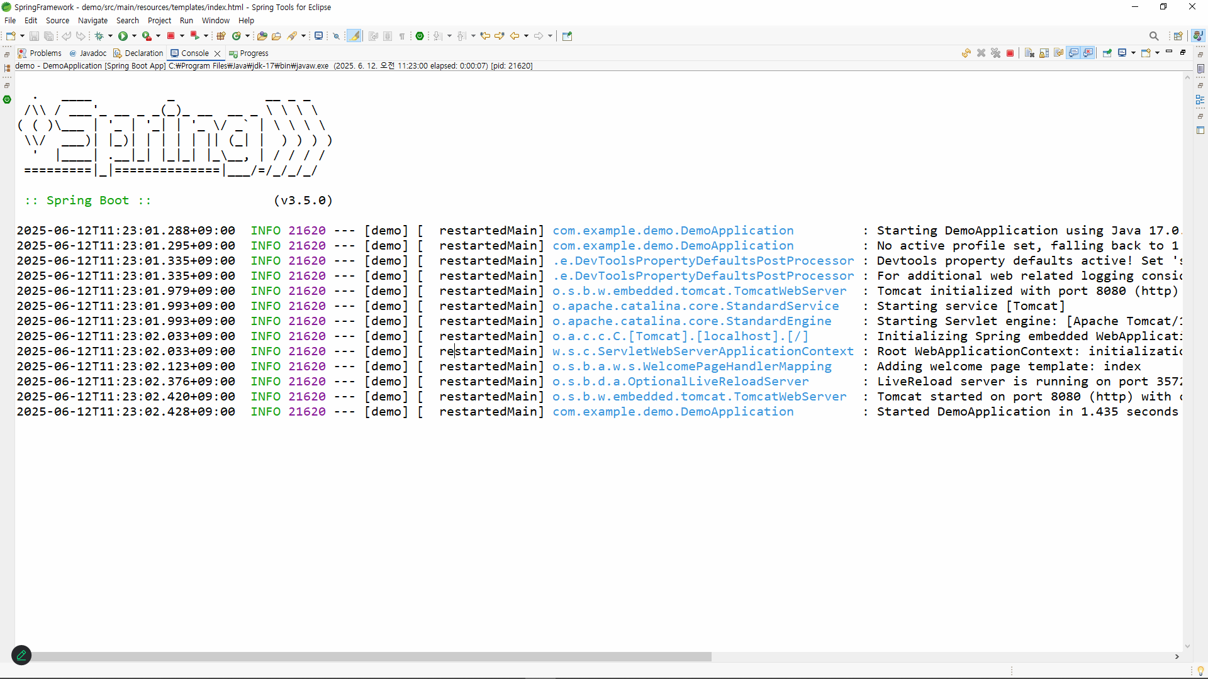Image resolution: width=1208 pixels, height=679 pixels.
Task: Switch to the Progress tab
Action: coord(249,53)
